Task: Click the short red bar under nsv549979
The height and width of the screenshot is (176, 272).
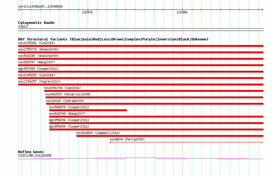Action: click(x=88, y=110)
